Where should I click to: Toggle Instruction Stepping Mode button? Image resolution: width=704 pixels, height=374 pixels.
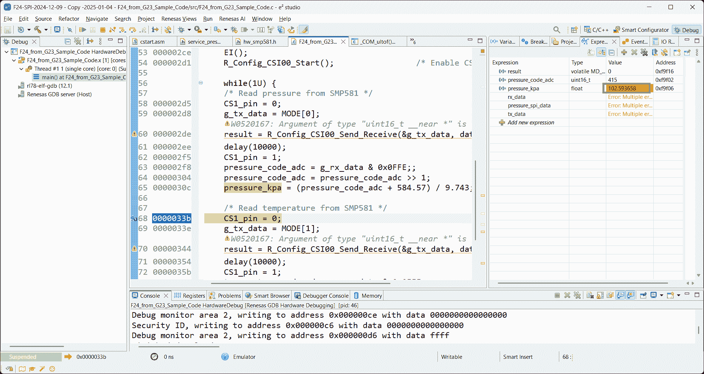pos(155,30)
